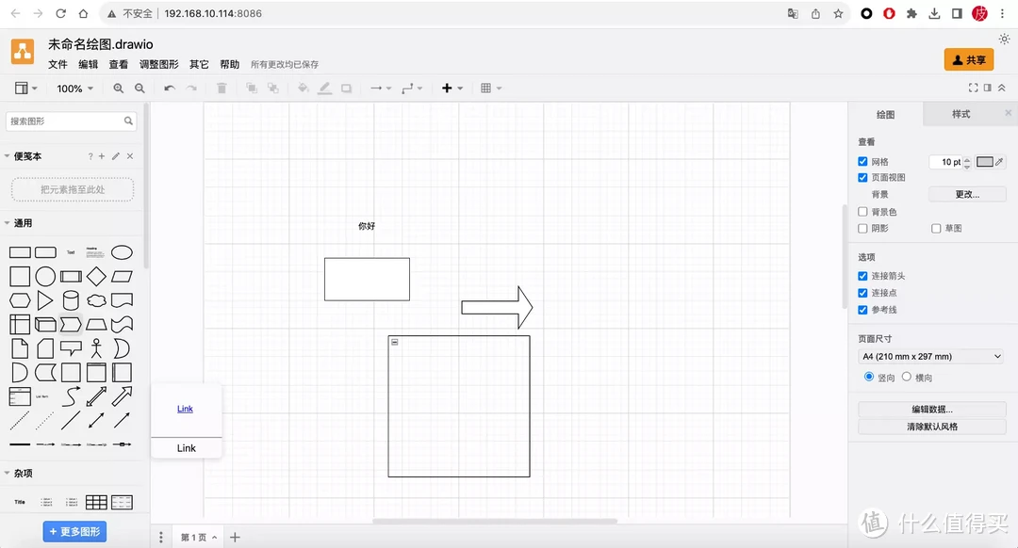The height and width of the screenshot is (548, 1018).
Task: Open the 100% zoom level dropdown
Action: click(75, 89)
